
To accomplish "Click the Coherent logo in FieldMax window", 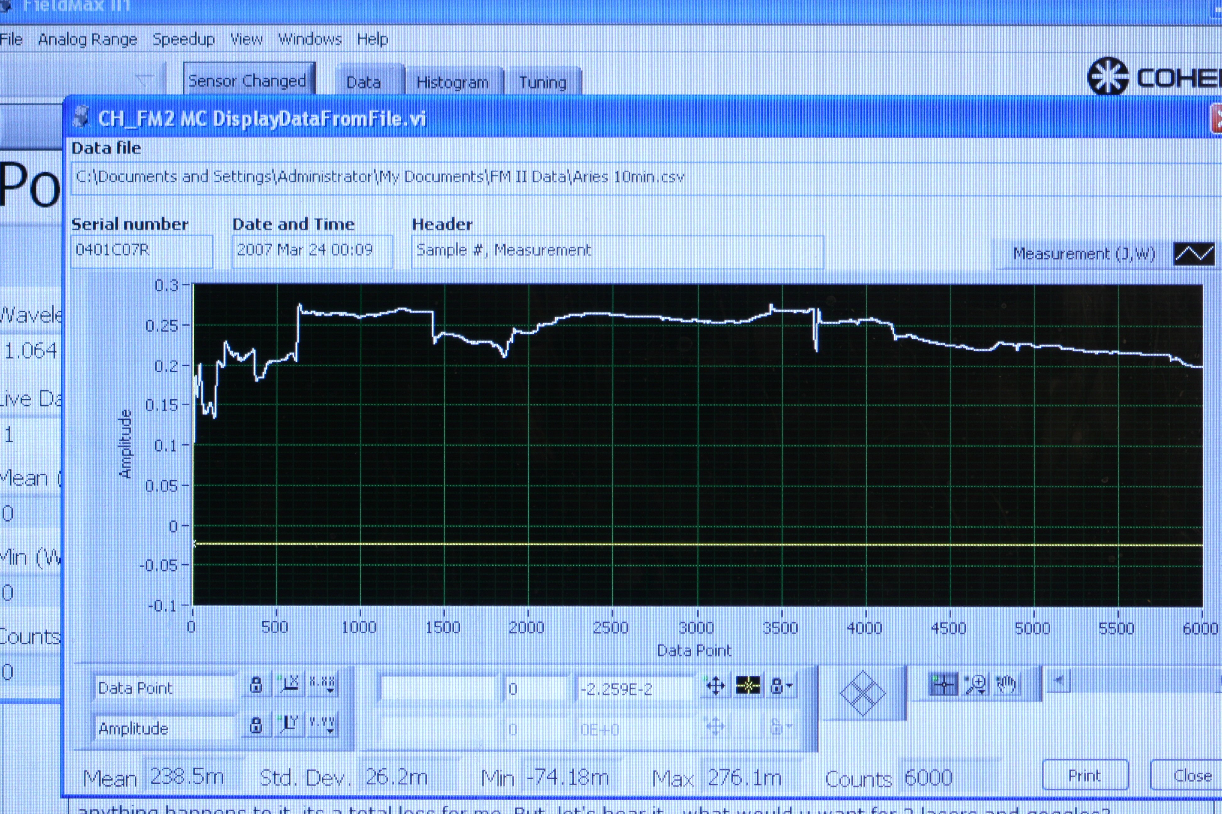I will click(1154, 77).
